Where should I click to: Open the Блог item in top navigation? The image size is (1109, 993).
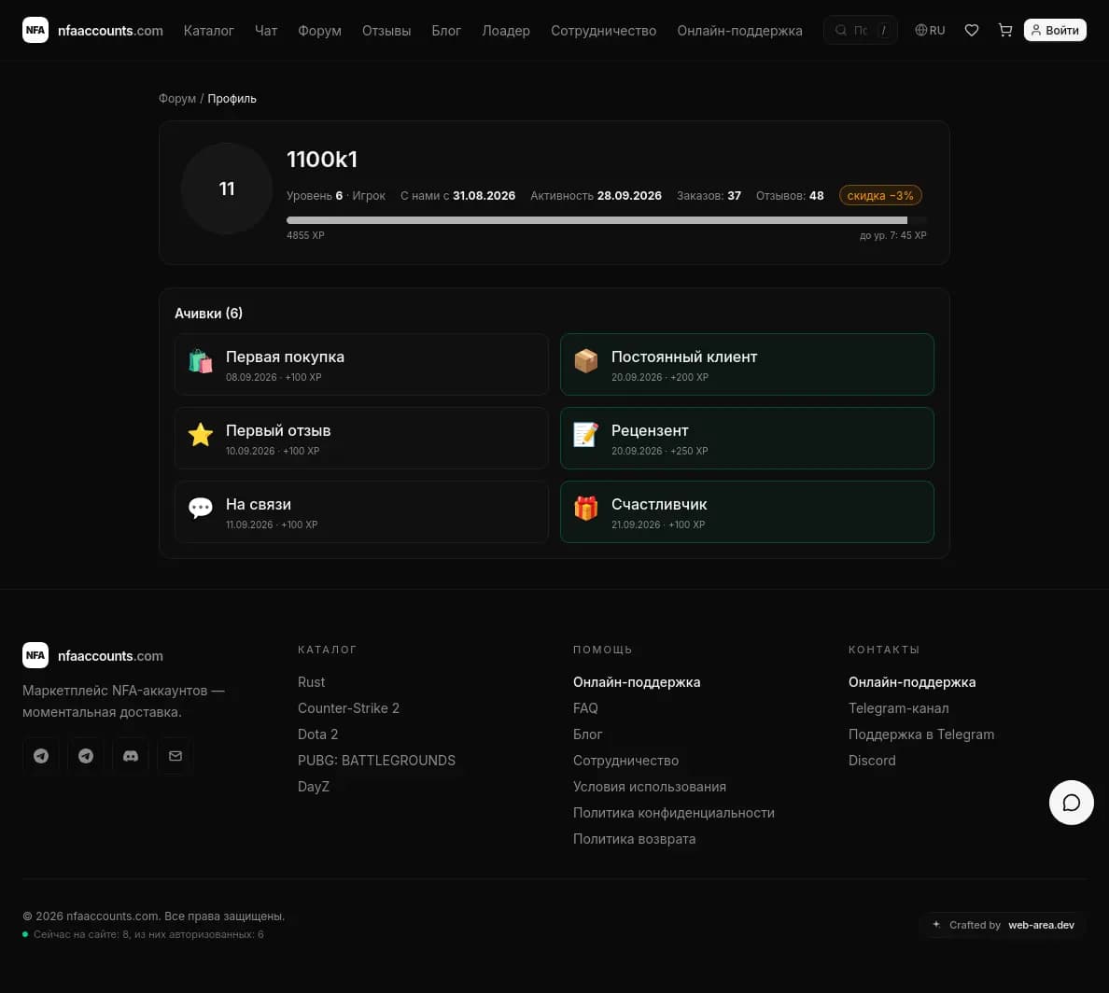tap(446, 31)
